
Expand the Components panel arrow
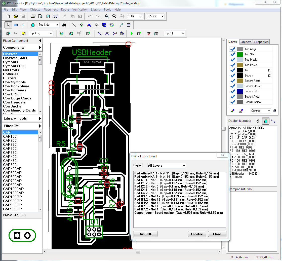tap(40, 48)
